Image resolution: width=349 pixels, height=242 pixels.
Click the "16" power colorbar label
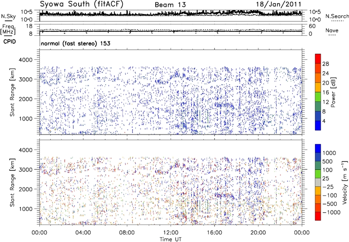coord(325,93)
